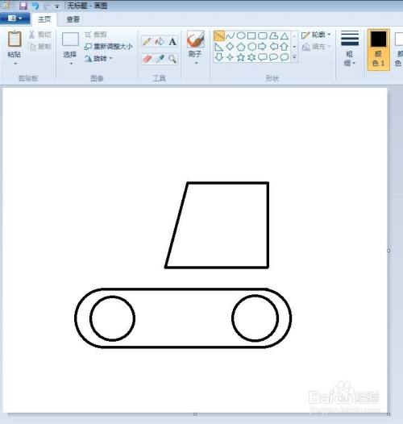Image resolution: width=403 pixels, height=424 pixels.
Task: Select the Right arrow shape
Action: pos(263,47)
